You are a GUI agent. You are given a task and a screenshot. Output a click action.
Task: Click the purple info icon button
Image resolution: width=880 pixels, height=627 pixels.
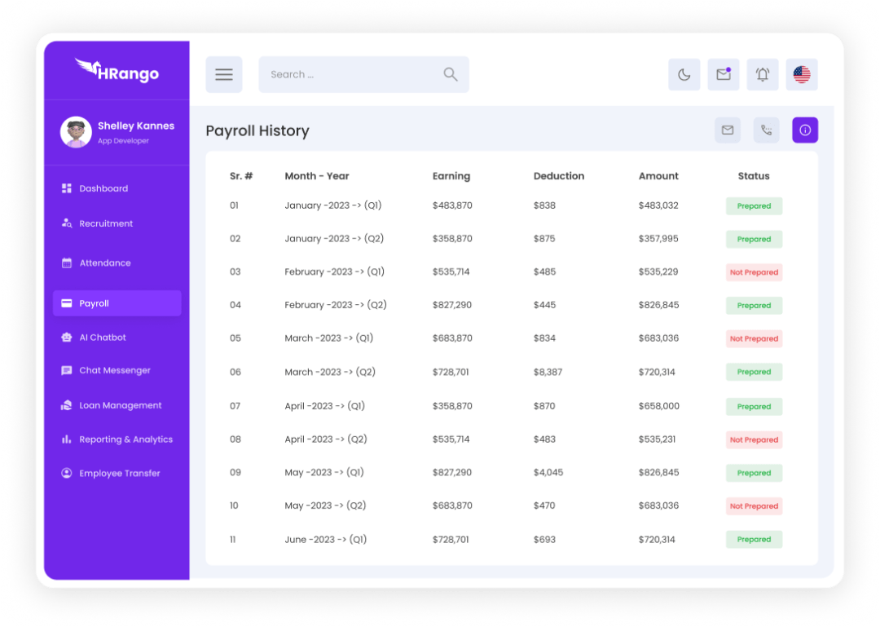coord(805,130)
